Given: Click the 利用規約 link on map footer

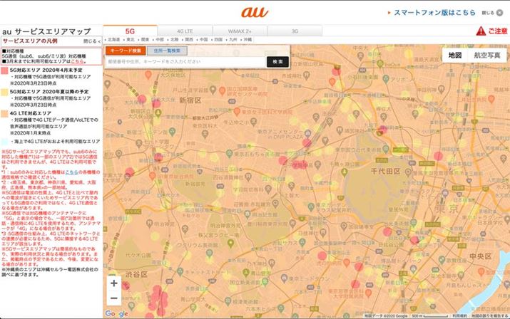Looking at the screenshot, I should (459, 315).
